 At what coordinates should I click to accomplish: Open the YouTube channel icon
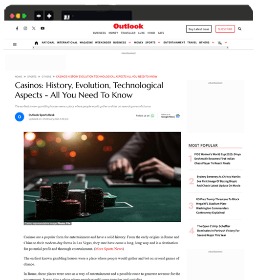click(x=43, y=28)
